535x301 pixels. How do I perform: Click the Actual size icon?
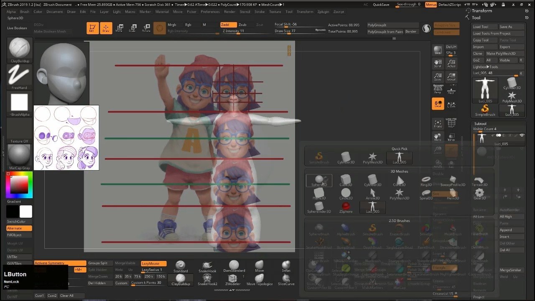pos(451,64)
